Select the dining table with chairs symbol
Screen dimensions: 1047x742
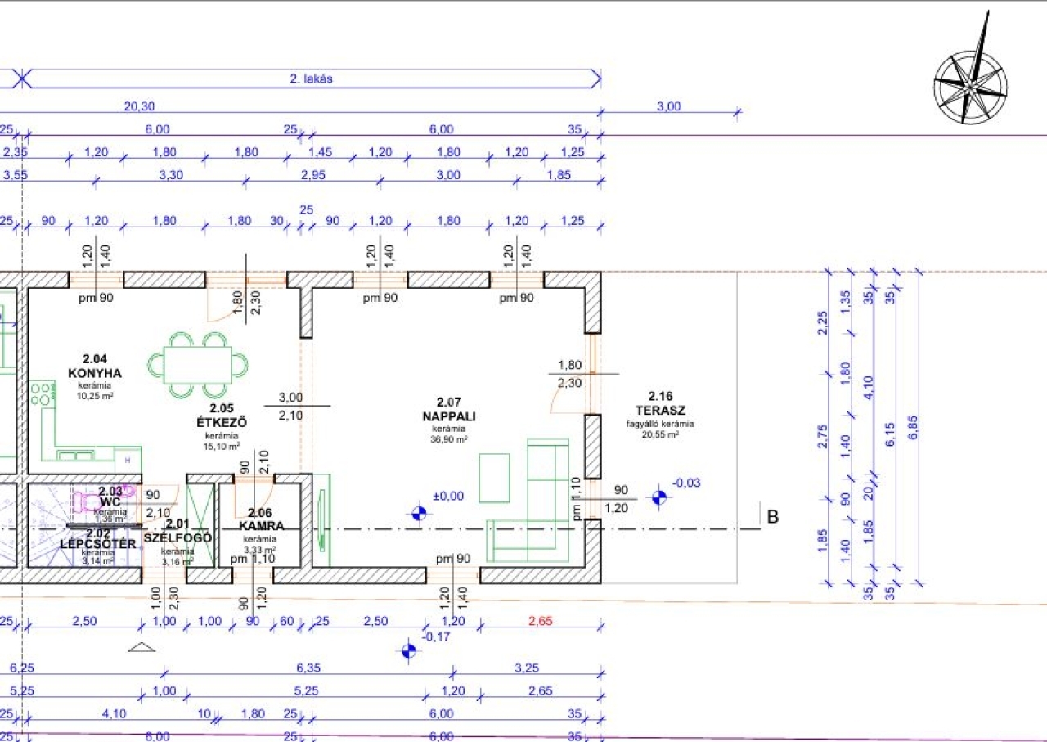point(198,365)
